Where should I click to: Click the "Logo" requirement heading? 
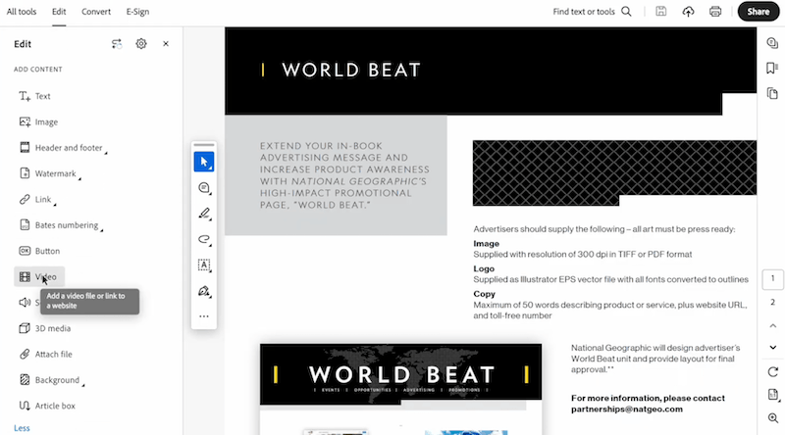(x=484, y=268)
